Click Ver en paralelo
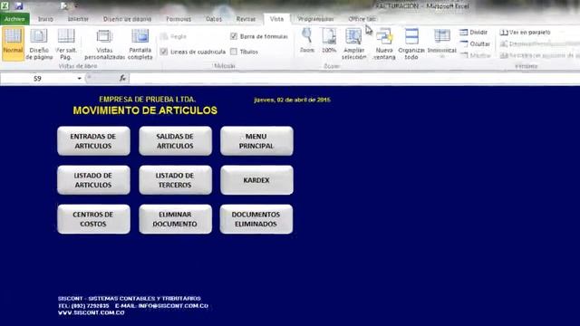 526,33
